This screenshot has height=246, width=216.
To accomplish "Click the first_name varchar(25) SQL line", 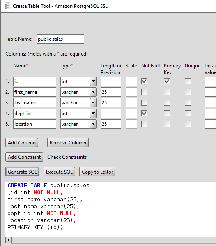I will click(x=45, y=199).
